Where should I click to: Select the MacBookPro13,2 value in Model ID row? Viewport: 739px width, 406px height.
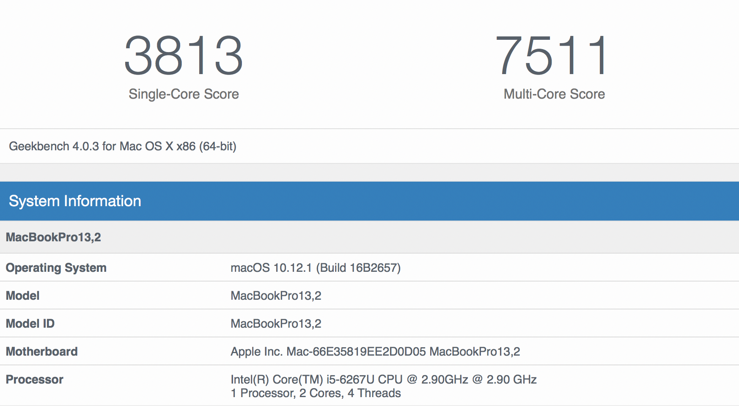276,323
